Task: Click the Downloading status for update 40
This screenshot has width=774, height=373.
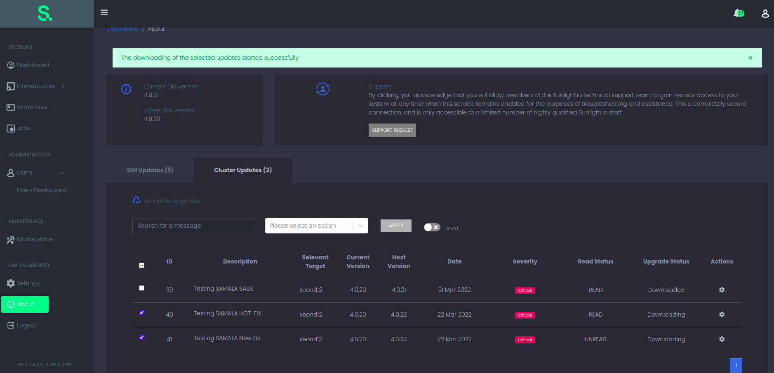Action: [666, 315]
